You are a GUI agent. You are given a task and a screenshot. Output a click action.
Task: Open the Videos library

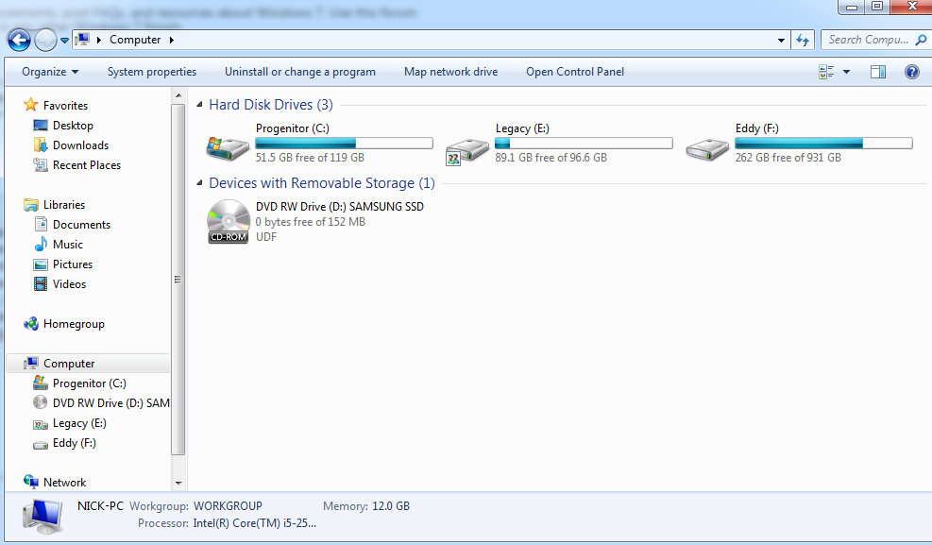[x=69, y=284]
